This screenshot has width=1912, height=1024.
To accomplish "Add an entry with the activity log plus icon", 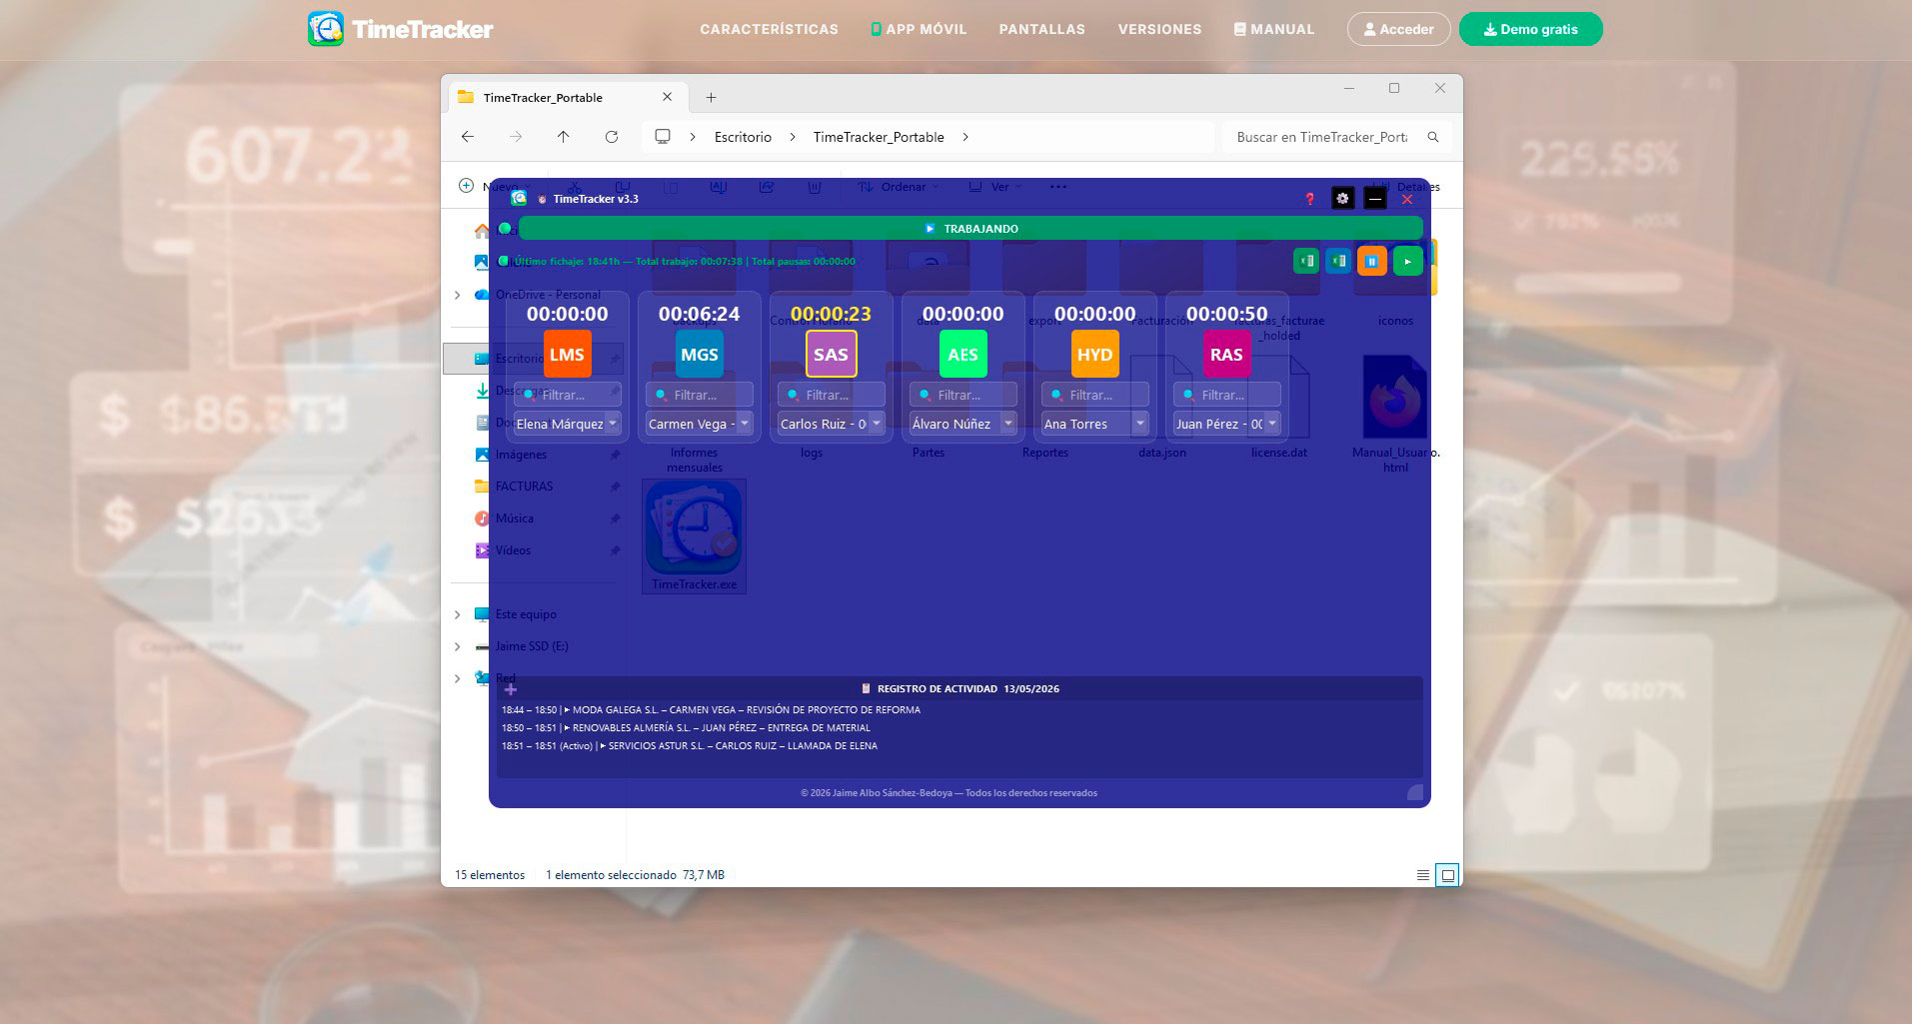I will pos(511,689).
